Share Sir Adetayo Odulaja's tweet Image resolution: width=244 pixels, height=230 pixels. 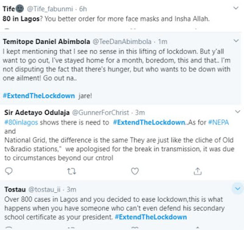pyautogui.click(x=198, y=171)
